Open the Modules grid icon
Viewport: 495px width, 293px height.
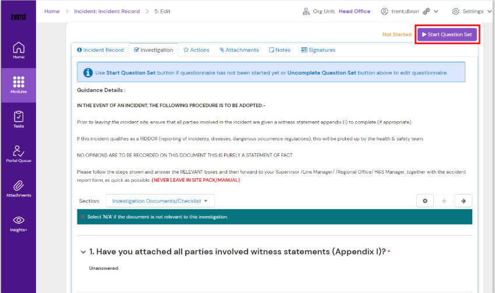(x=19, y=84)
